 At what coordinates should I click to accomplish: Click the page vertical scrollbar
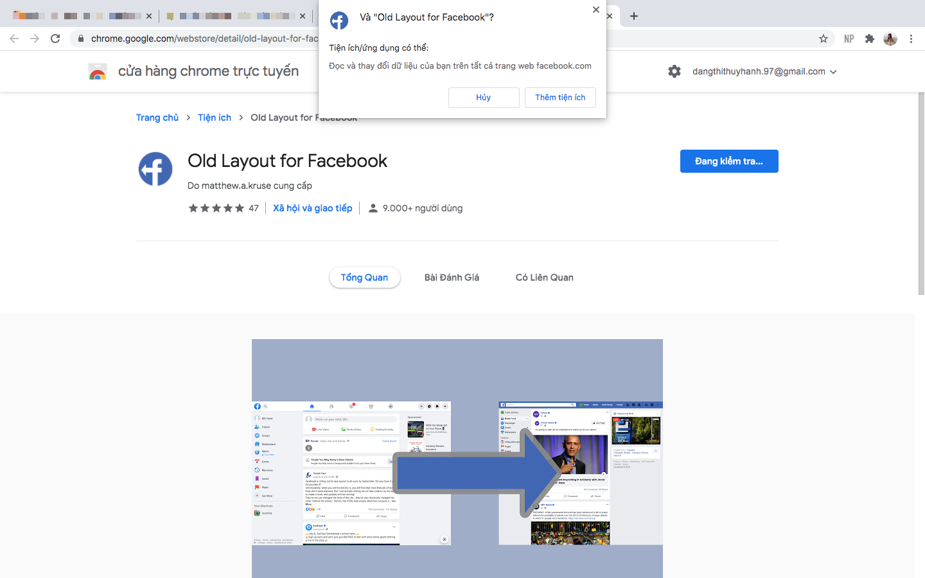point(921,193)
